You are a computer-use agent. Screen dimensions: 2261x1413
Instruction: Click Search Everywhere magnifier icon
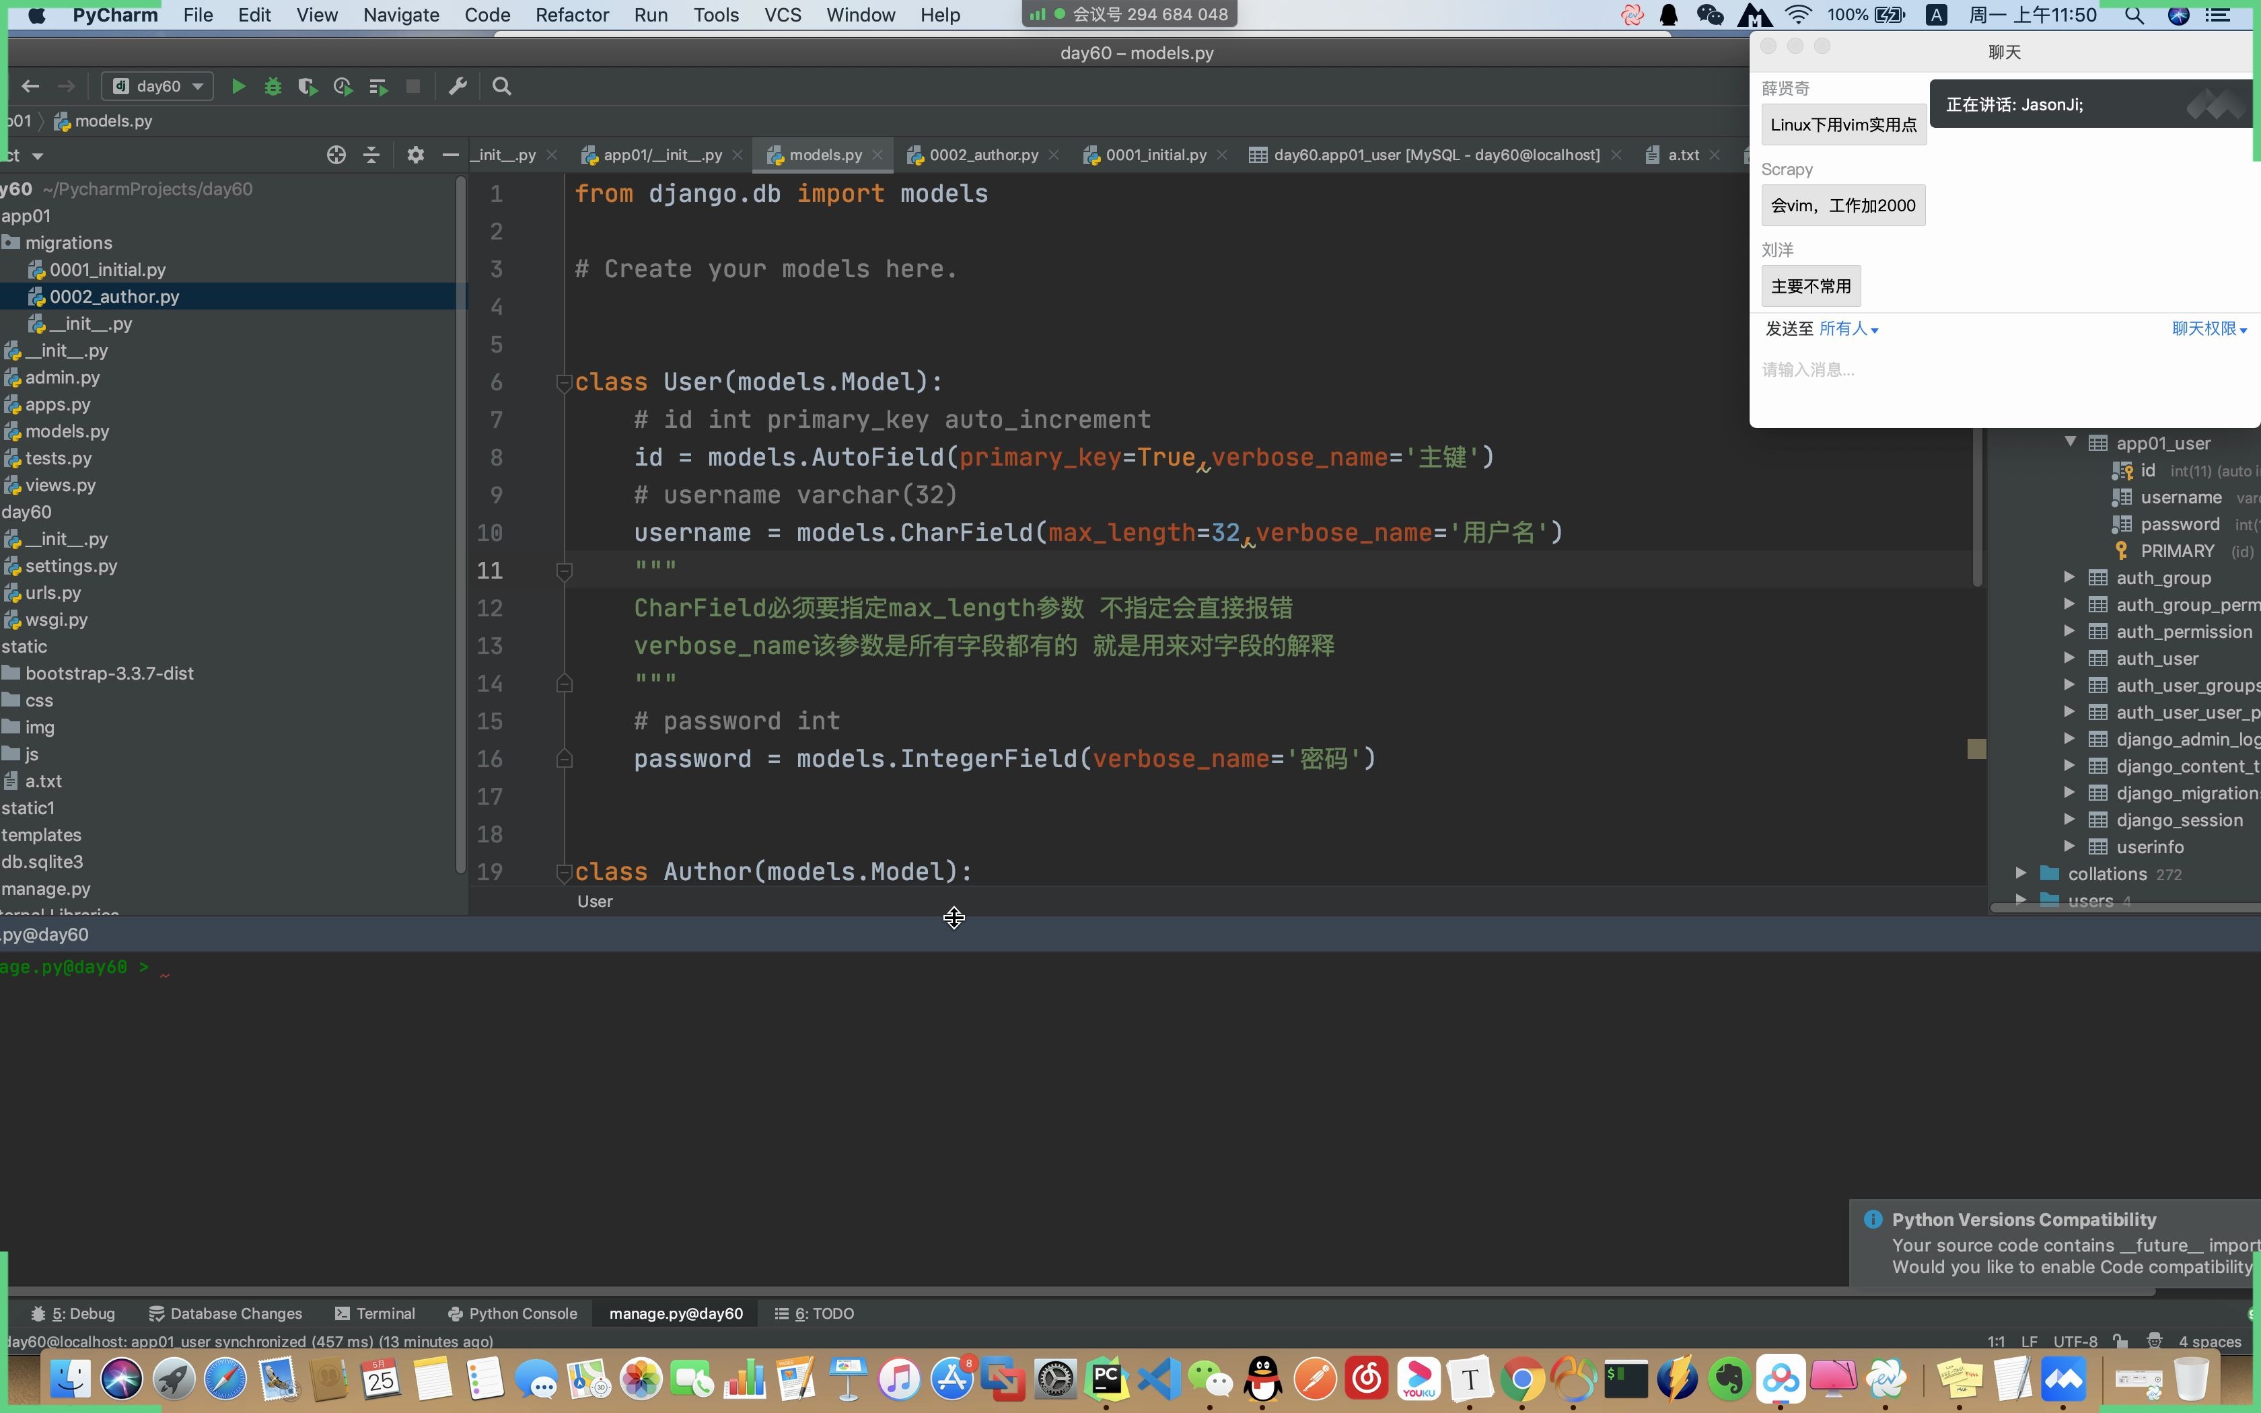tap(502, 86)
